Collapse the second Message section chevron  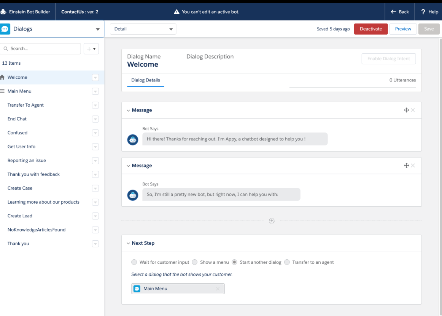pyautogui.click(x=128, y=166)
